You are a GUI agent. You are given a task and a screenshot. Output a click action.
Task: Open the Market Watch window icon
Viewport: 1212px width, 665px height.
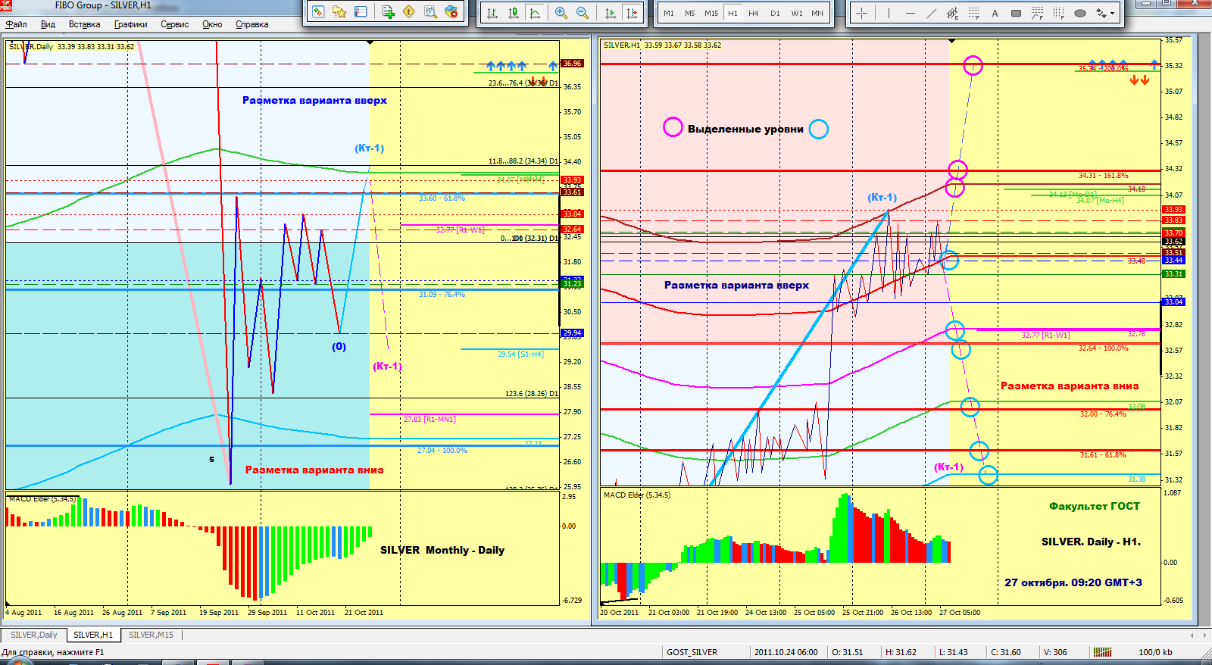[x=318, y=12]
